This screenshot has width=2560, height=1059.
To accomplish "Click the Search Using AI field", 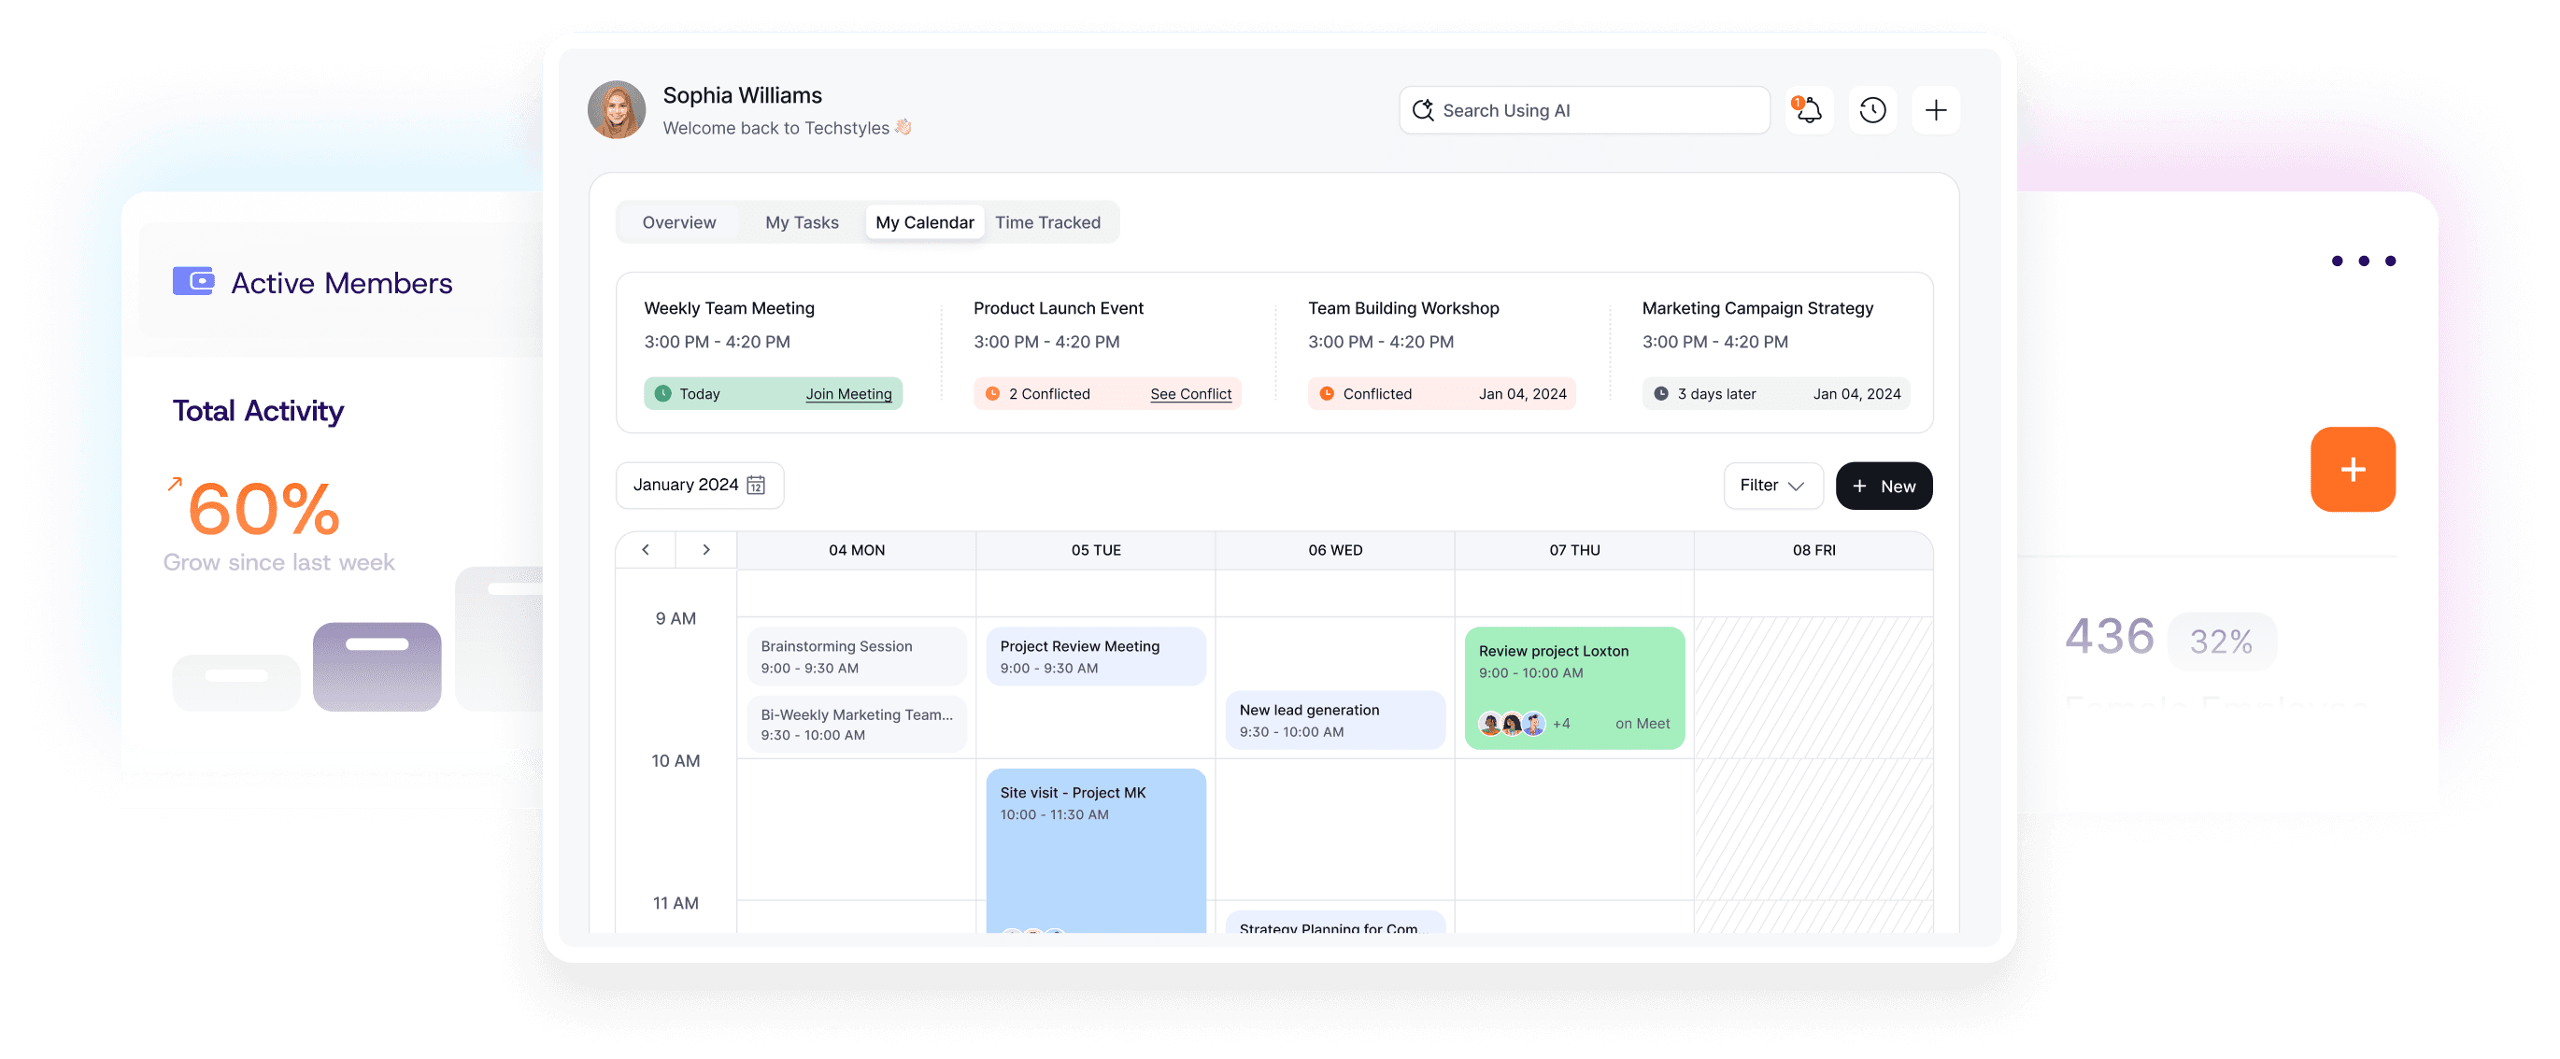I will pyautogui.click(x=1584, y=110).
